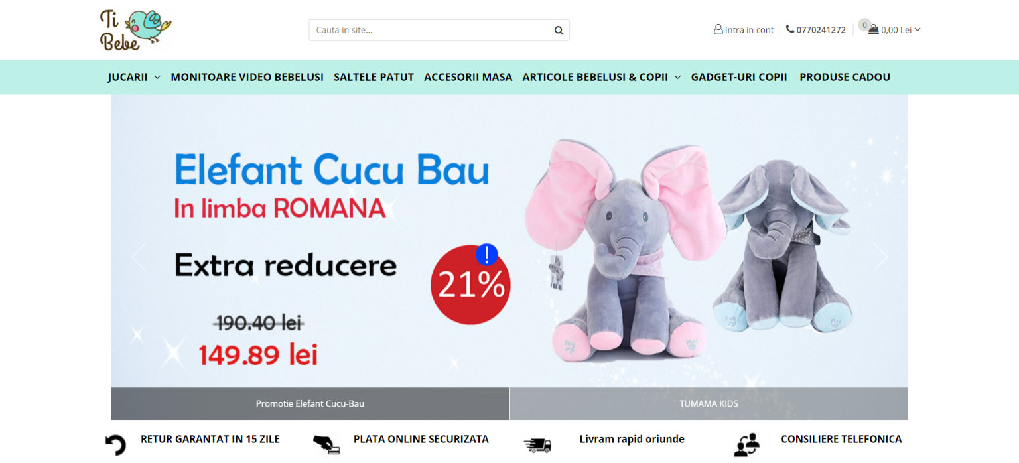The width and height of the screenshot is (1019, 463).
Task: Click the secure payment card icon
Action: point(326,444)
